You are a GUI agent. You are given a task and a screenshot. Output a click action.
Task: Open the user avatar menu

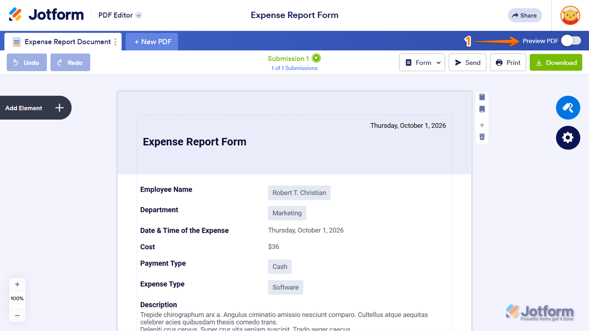(x=570, y=16)
